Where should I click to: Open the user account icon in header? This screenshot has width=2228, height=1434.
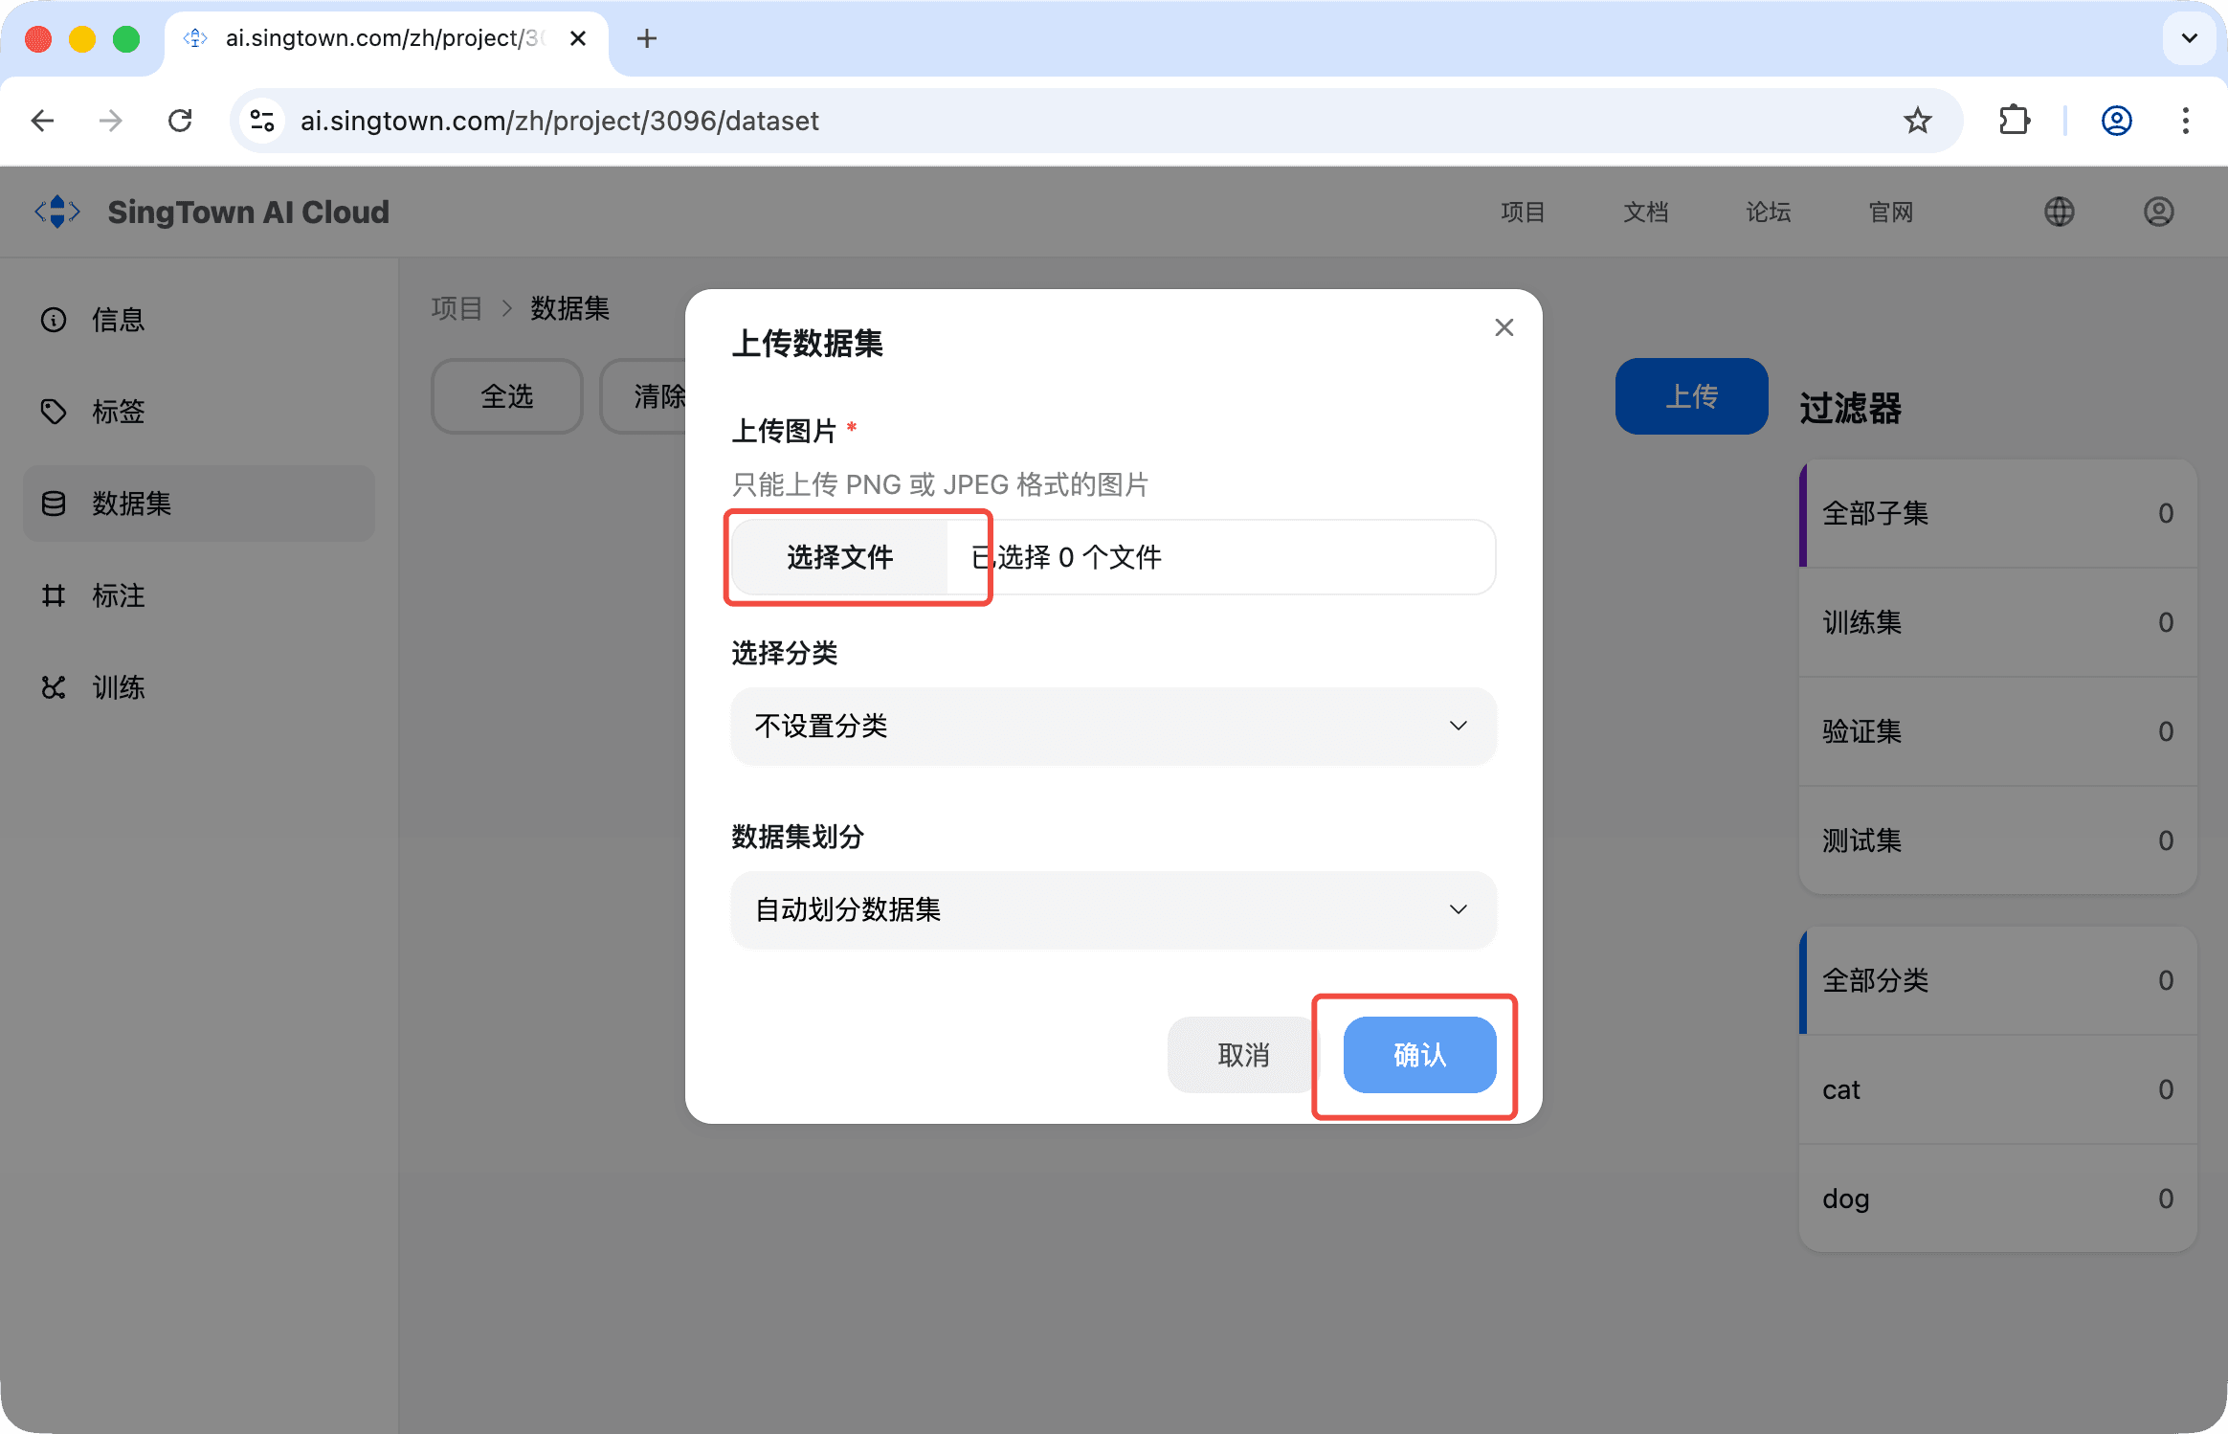pyautogui.click(x=2158, y=212)
